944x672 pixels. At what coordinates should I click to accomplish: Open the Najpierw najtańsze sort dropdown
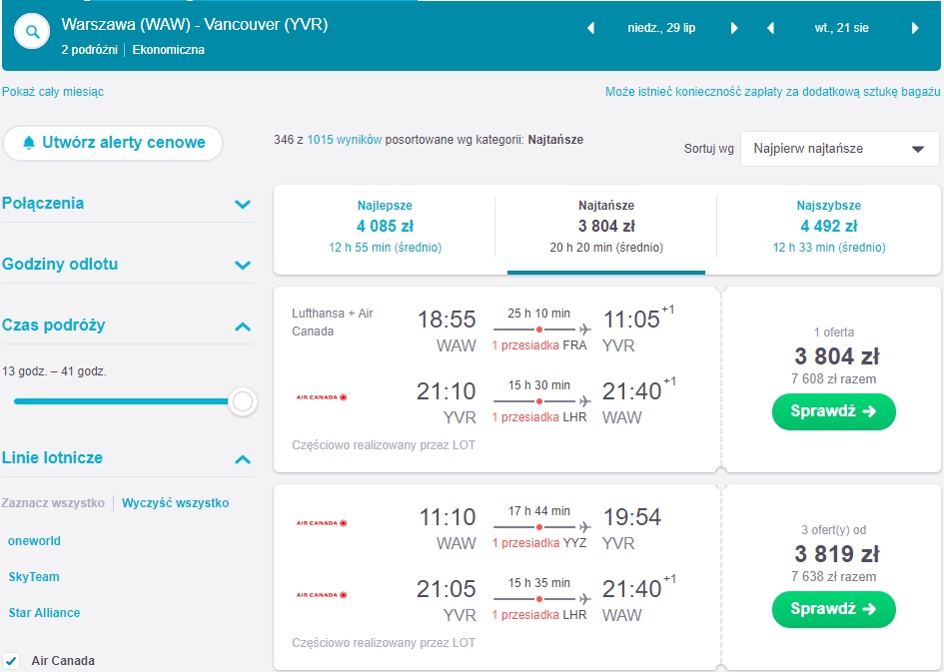click(x=839, y=149)
